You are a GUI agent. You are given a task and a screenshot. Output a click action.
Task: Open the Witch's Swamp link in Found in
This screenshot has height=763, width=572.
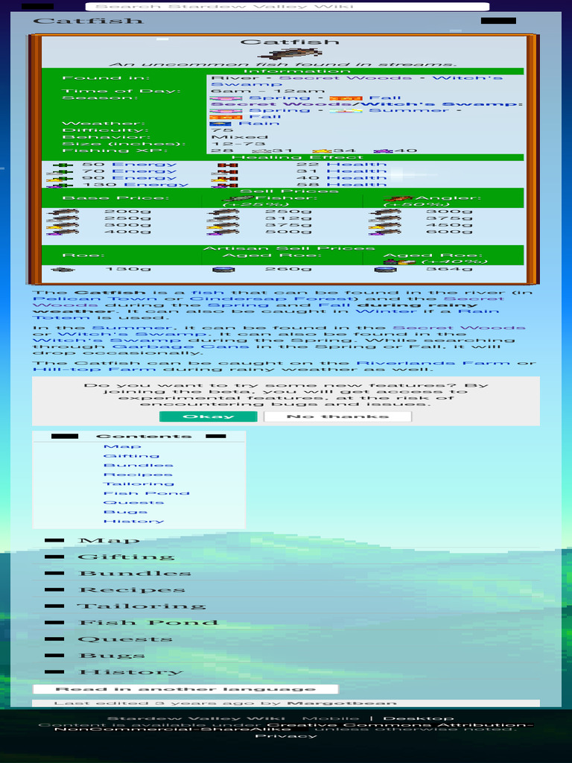point(357,80)
